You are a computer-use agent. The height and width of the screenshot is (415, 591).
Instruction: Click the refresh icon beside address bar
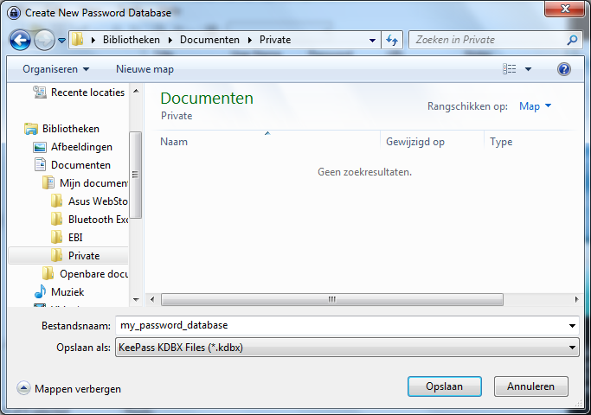pos(393,40)
